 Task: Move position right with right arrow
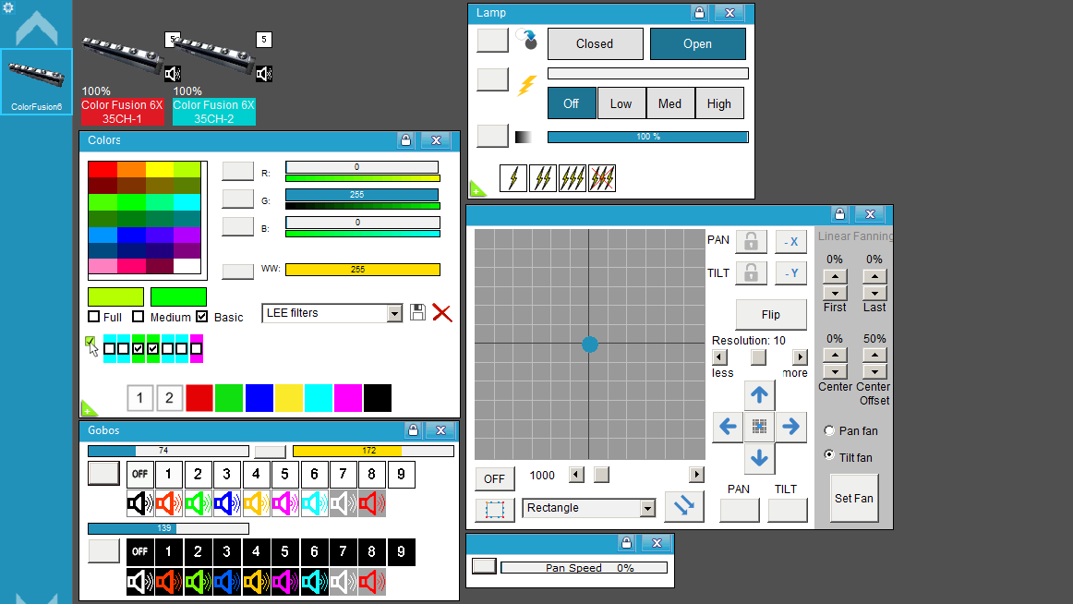point(790,427)
